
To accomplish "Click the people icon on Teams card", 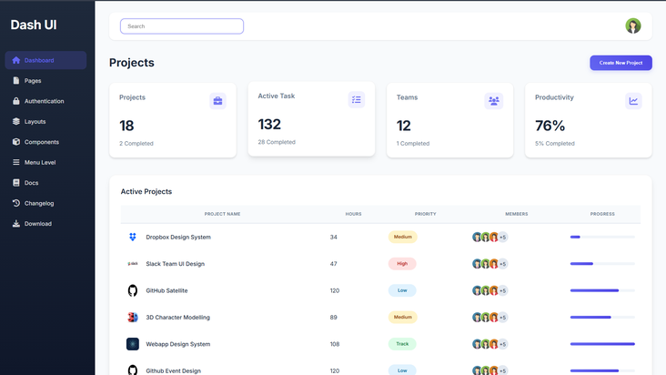I will click(x=493, y=101).
